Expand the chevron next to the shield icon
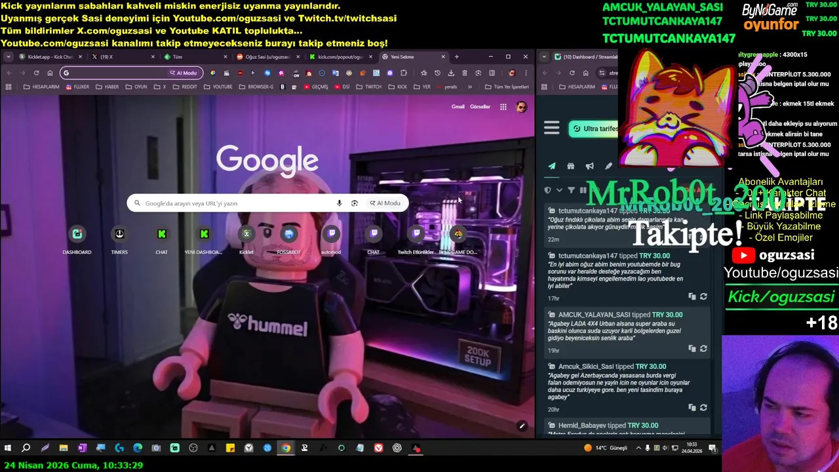Screen dimensions: 839x472 (559, 190)
